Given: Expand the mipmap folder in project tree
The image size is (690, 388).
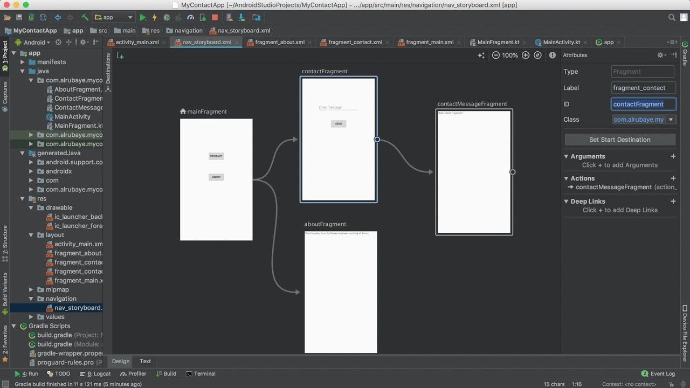Looking at the screenshot, I should coord(31,289).
